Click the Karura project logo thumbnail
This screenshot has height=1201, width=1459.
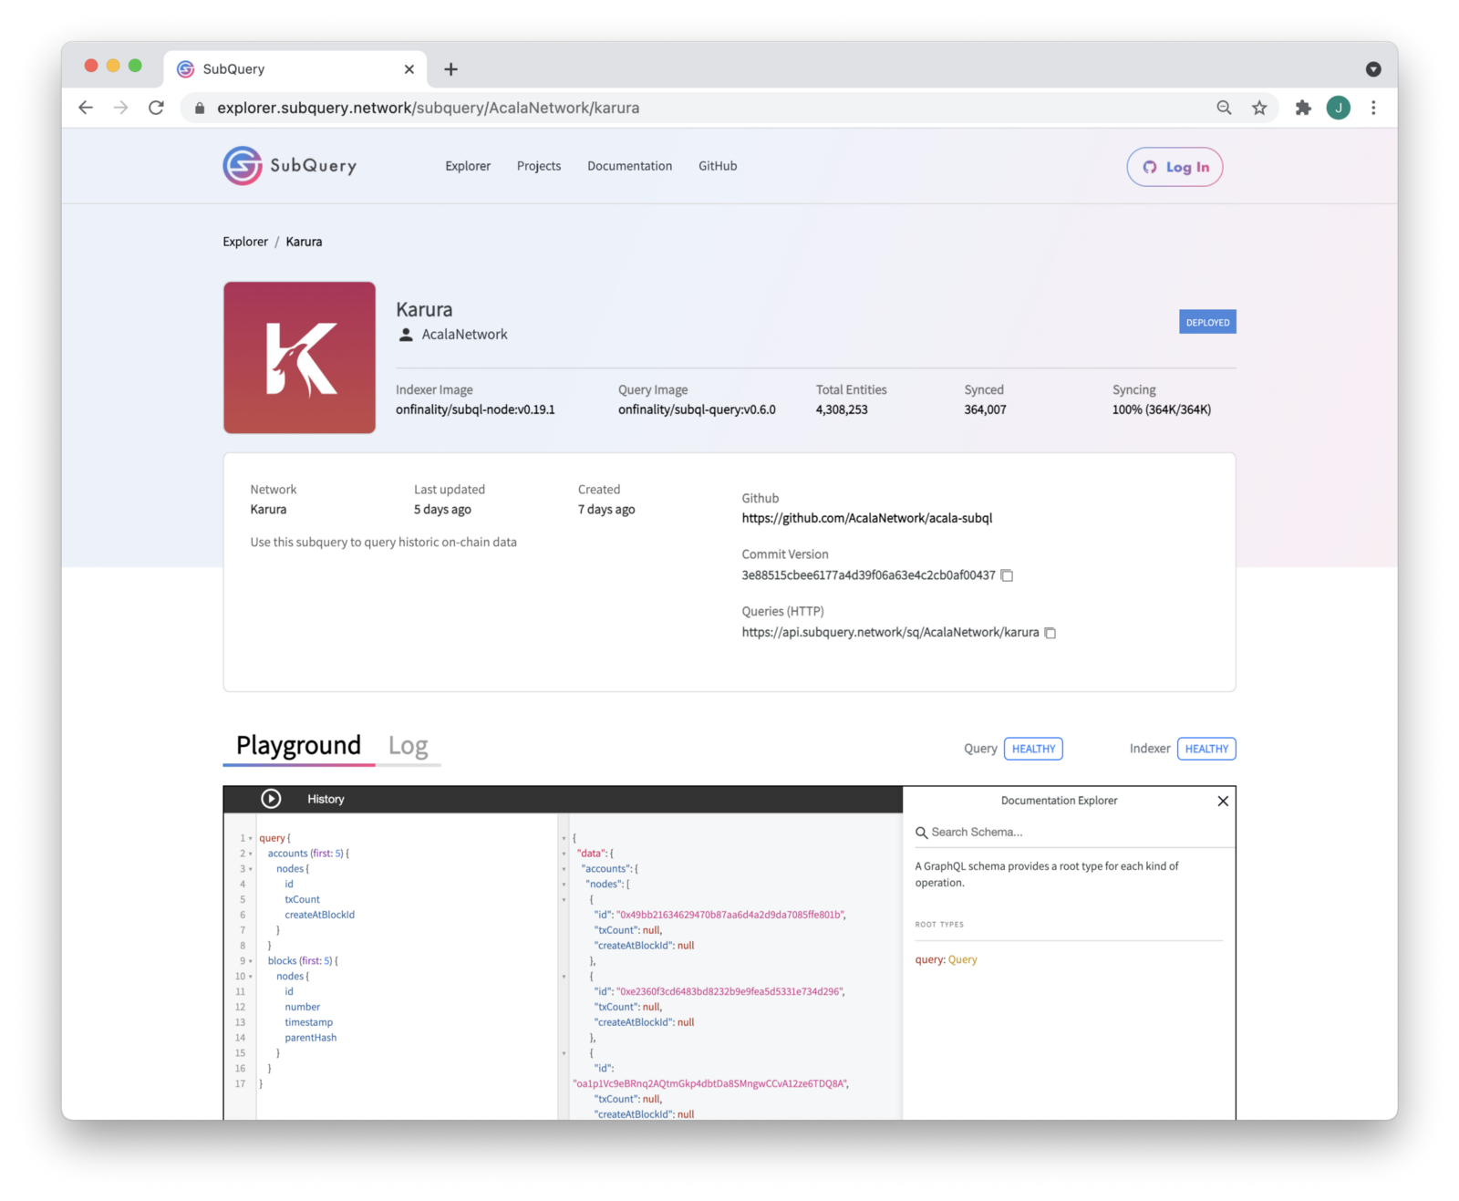click(299, 357)
